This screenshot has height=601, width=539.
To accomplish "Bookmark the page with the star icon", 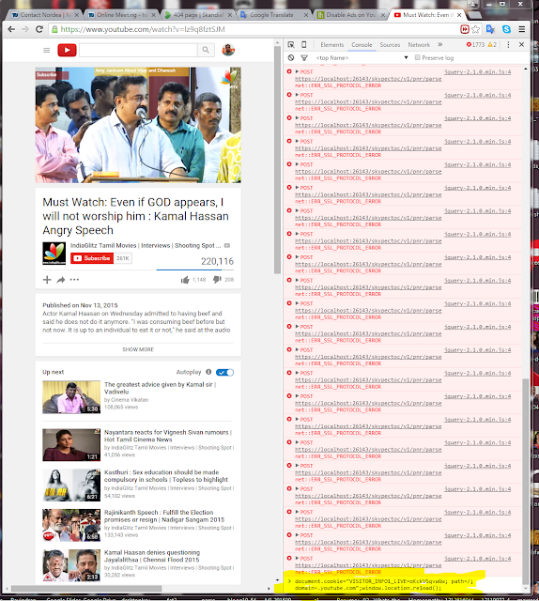I will coord(476,29).
